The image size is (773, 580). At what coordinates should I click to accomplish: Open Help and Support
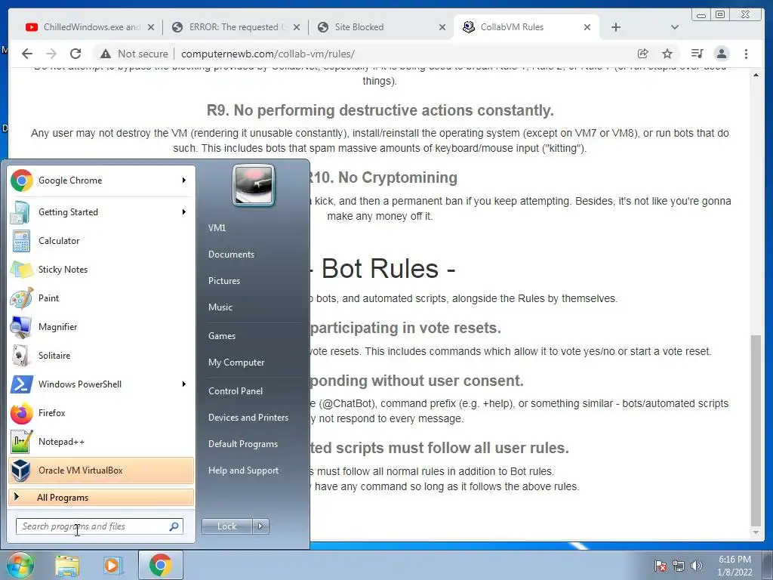[244, 470]
